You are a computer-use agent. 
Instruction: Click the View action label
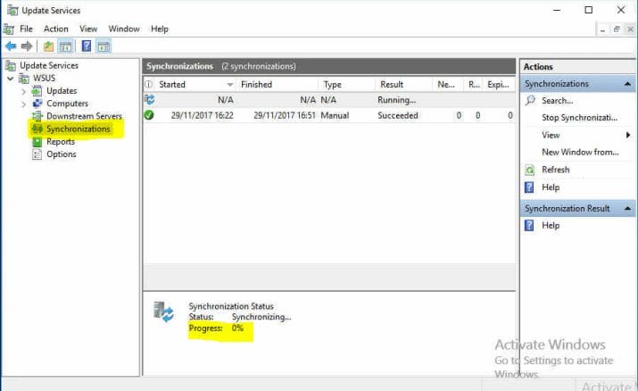[551, 135]
